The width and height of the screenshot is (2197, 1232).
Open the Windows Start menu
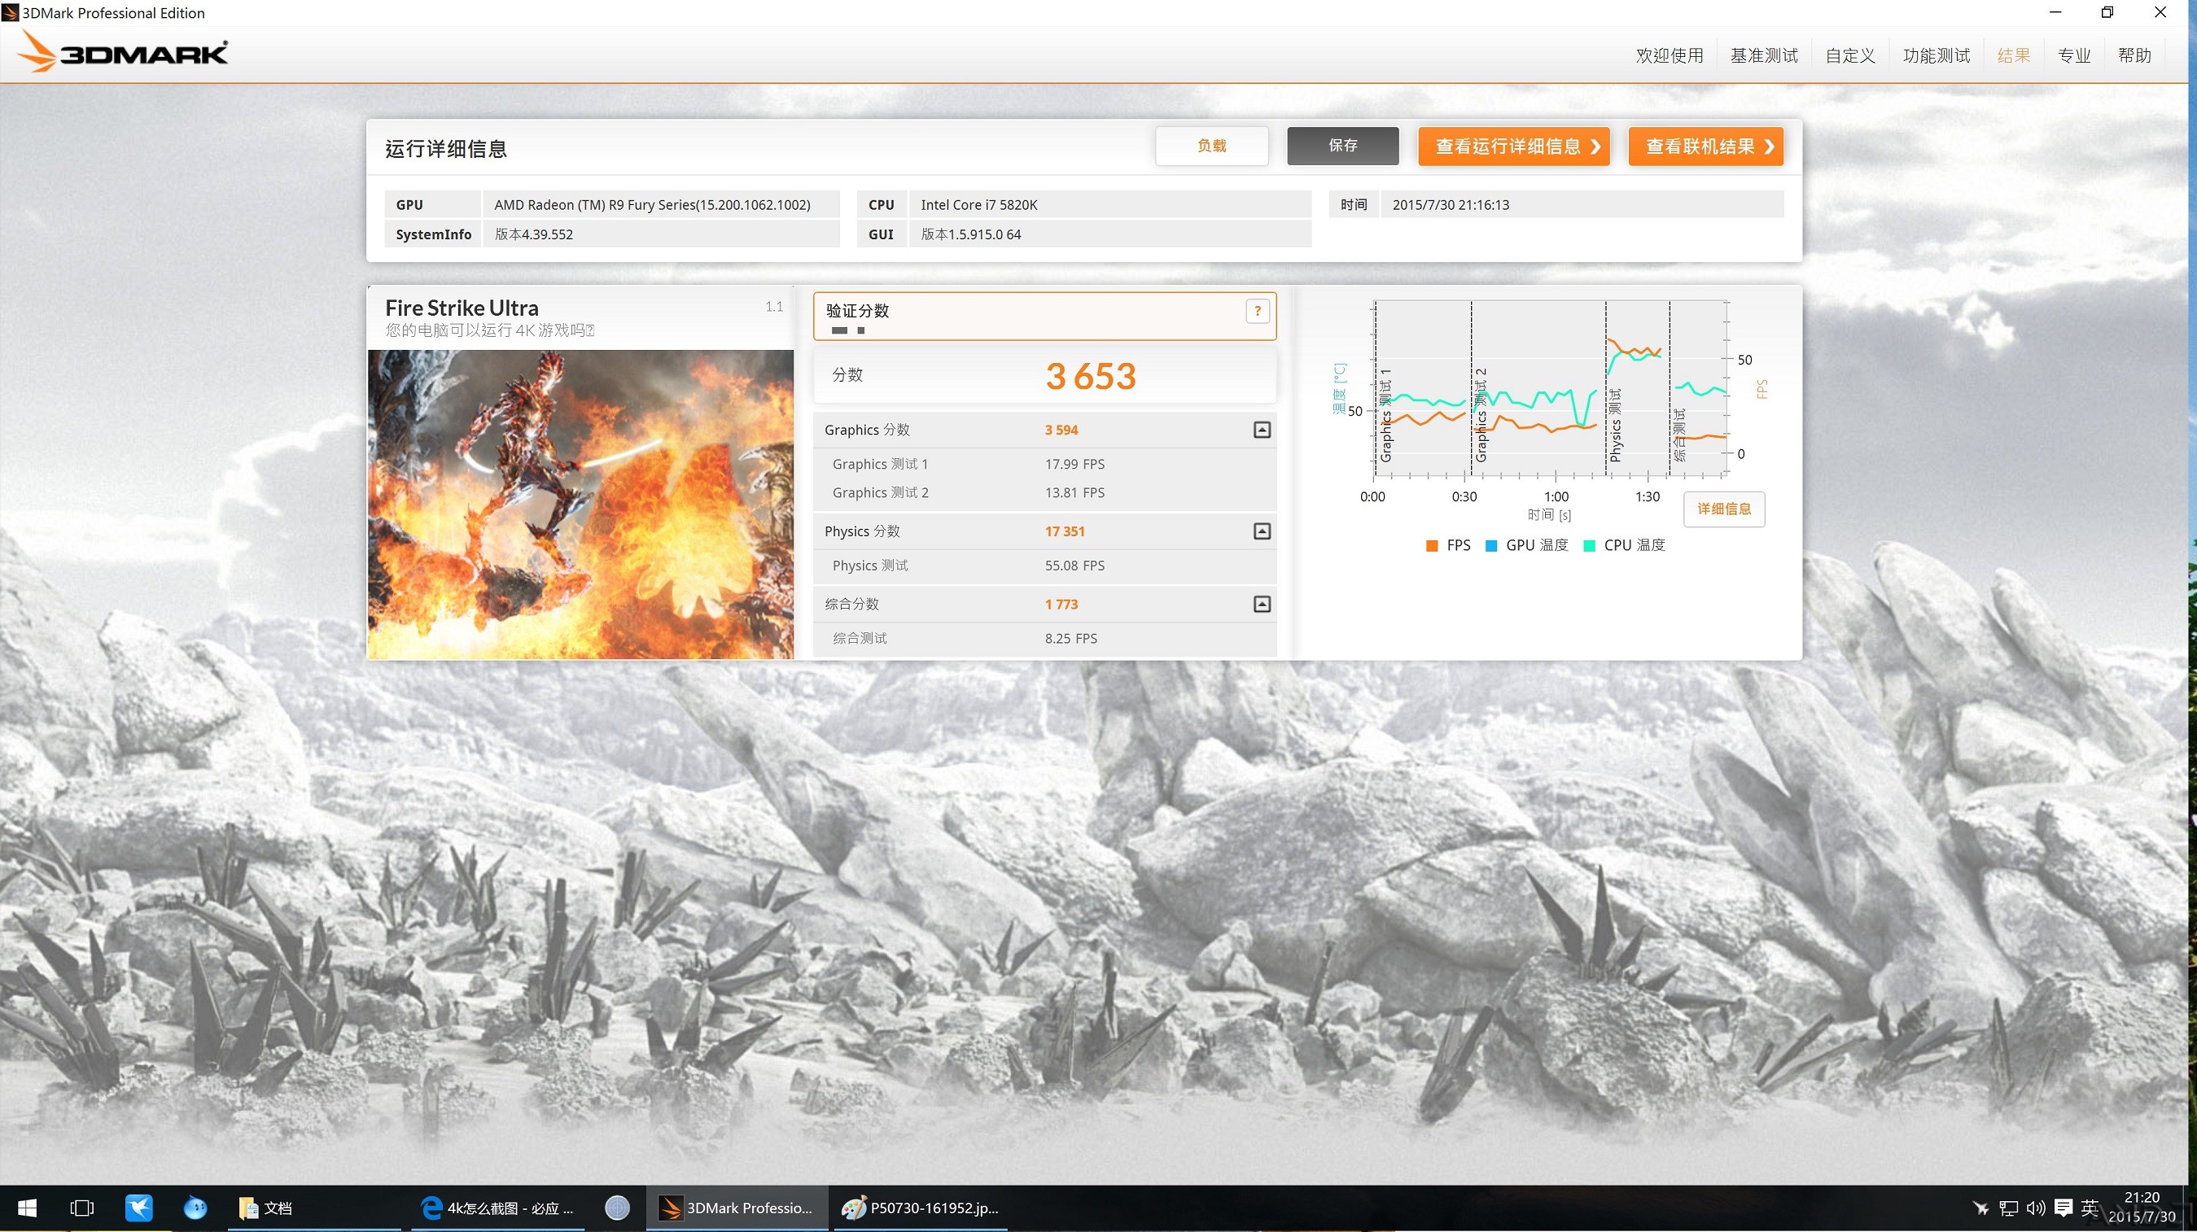click(x=26, y=1208)
